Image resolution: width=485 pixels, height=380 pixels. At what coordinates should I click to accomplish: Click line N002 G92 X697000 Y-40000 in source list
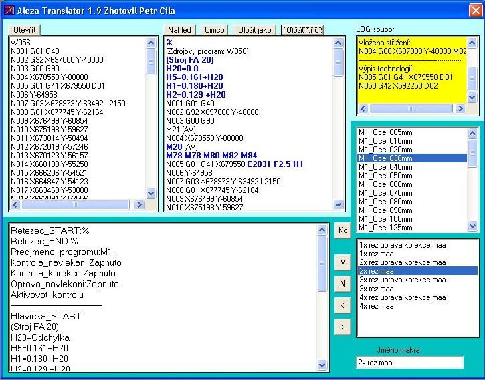(x=57, y=60)
